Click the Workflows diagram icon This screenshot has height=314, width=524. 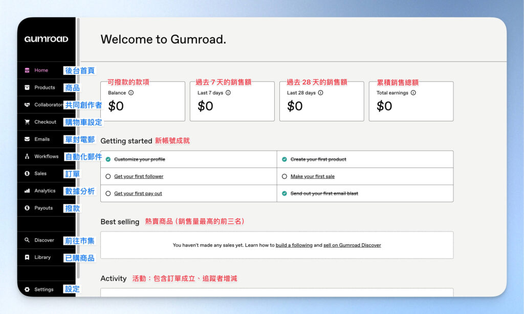pos(27,156)
